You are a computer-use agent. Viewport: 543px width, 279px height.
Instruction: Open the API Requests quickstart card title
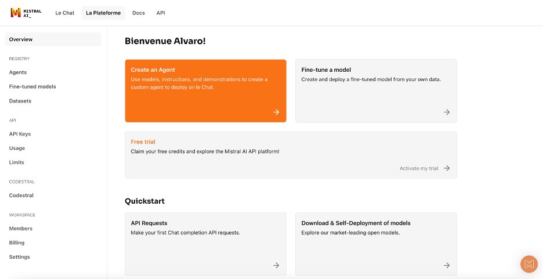click(149, 223)
